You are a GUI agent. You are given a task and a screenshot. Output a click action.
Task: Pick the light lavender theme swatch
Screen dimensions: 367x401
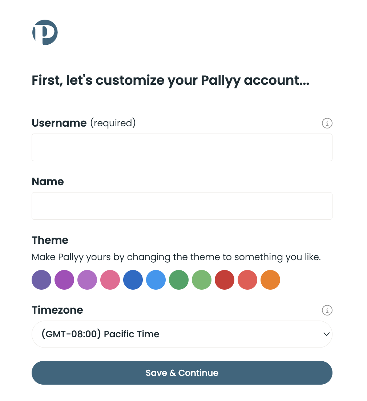pos(87,280)
